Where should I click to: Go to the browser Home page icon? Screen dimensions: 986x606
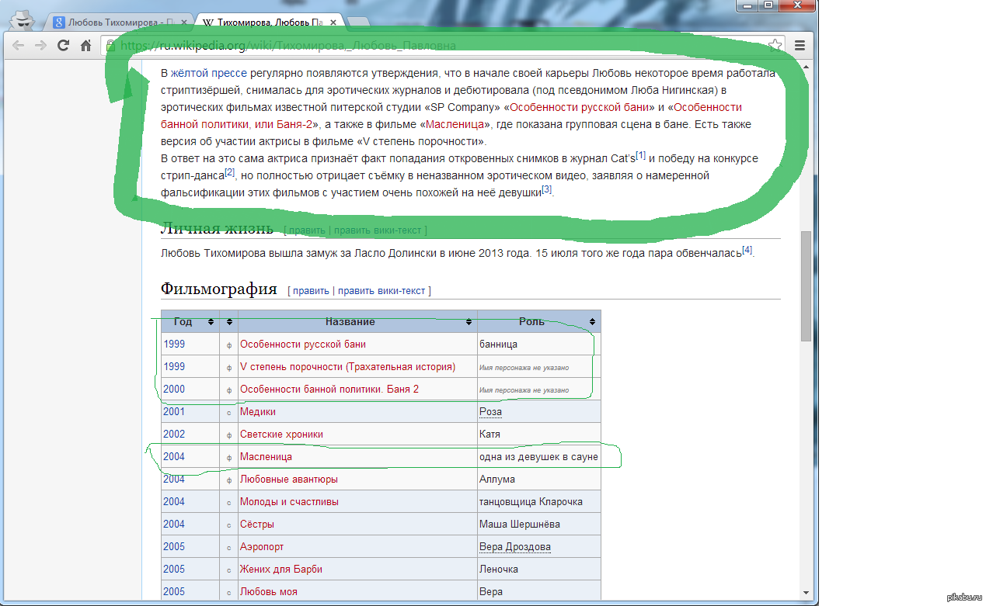click(86, 46)
